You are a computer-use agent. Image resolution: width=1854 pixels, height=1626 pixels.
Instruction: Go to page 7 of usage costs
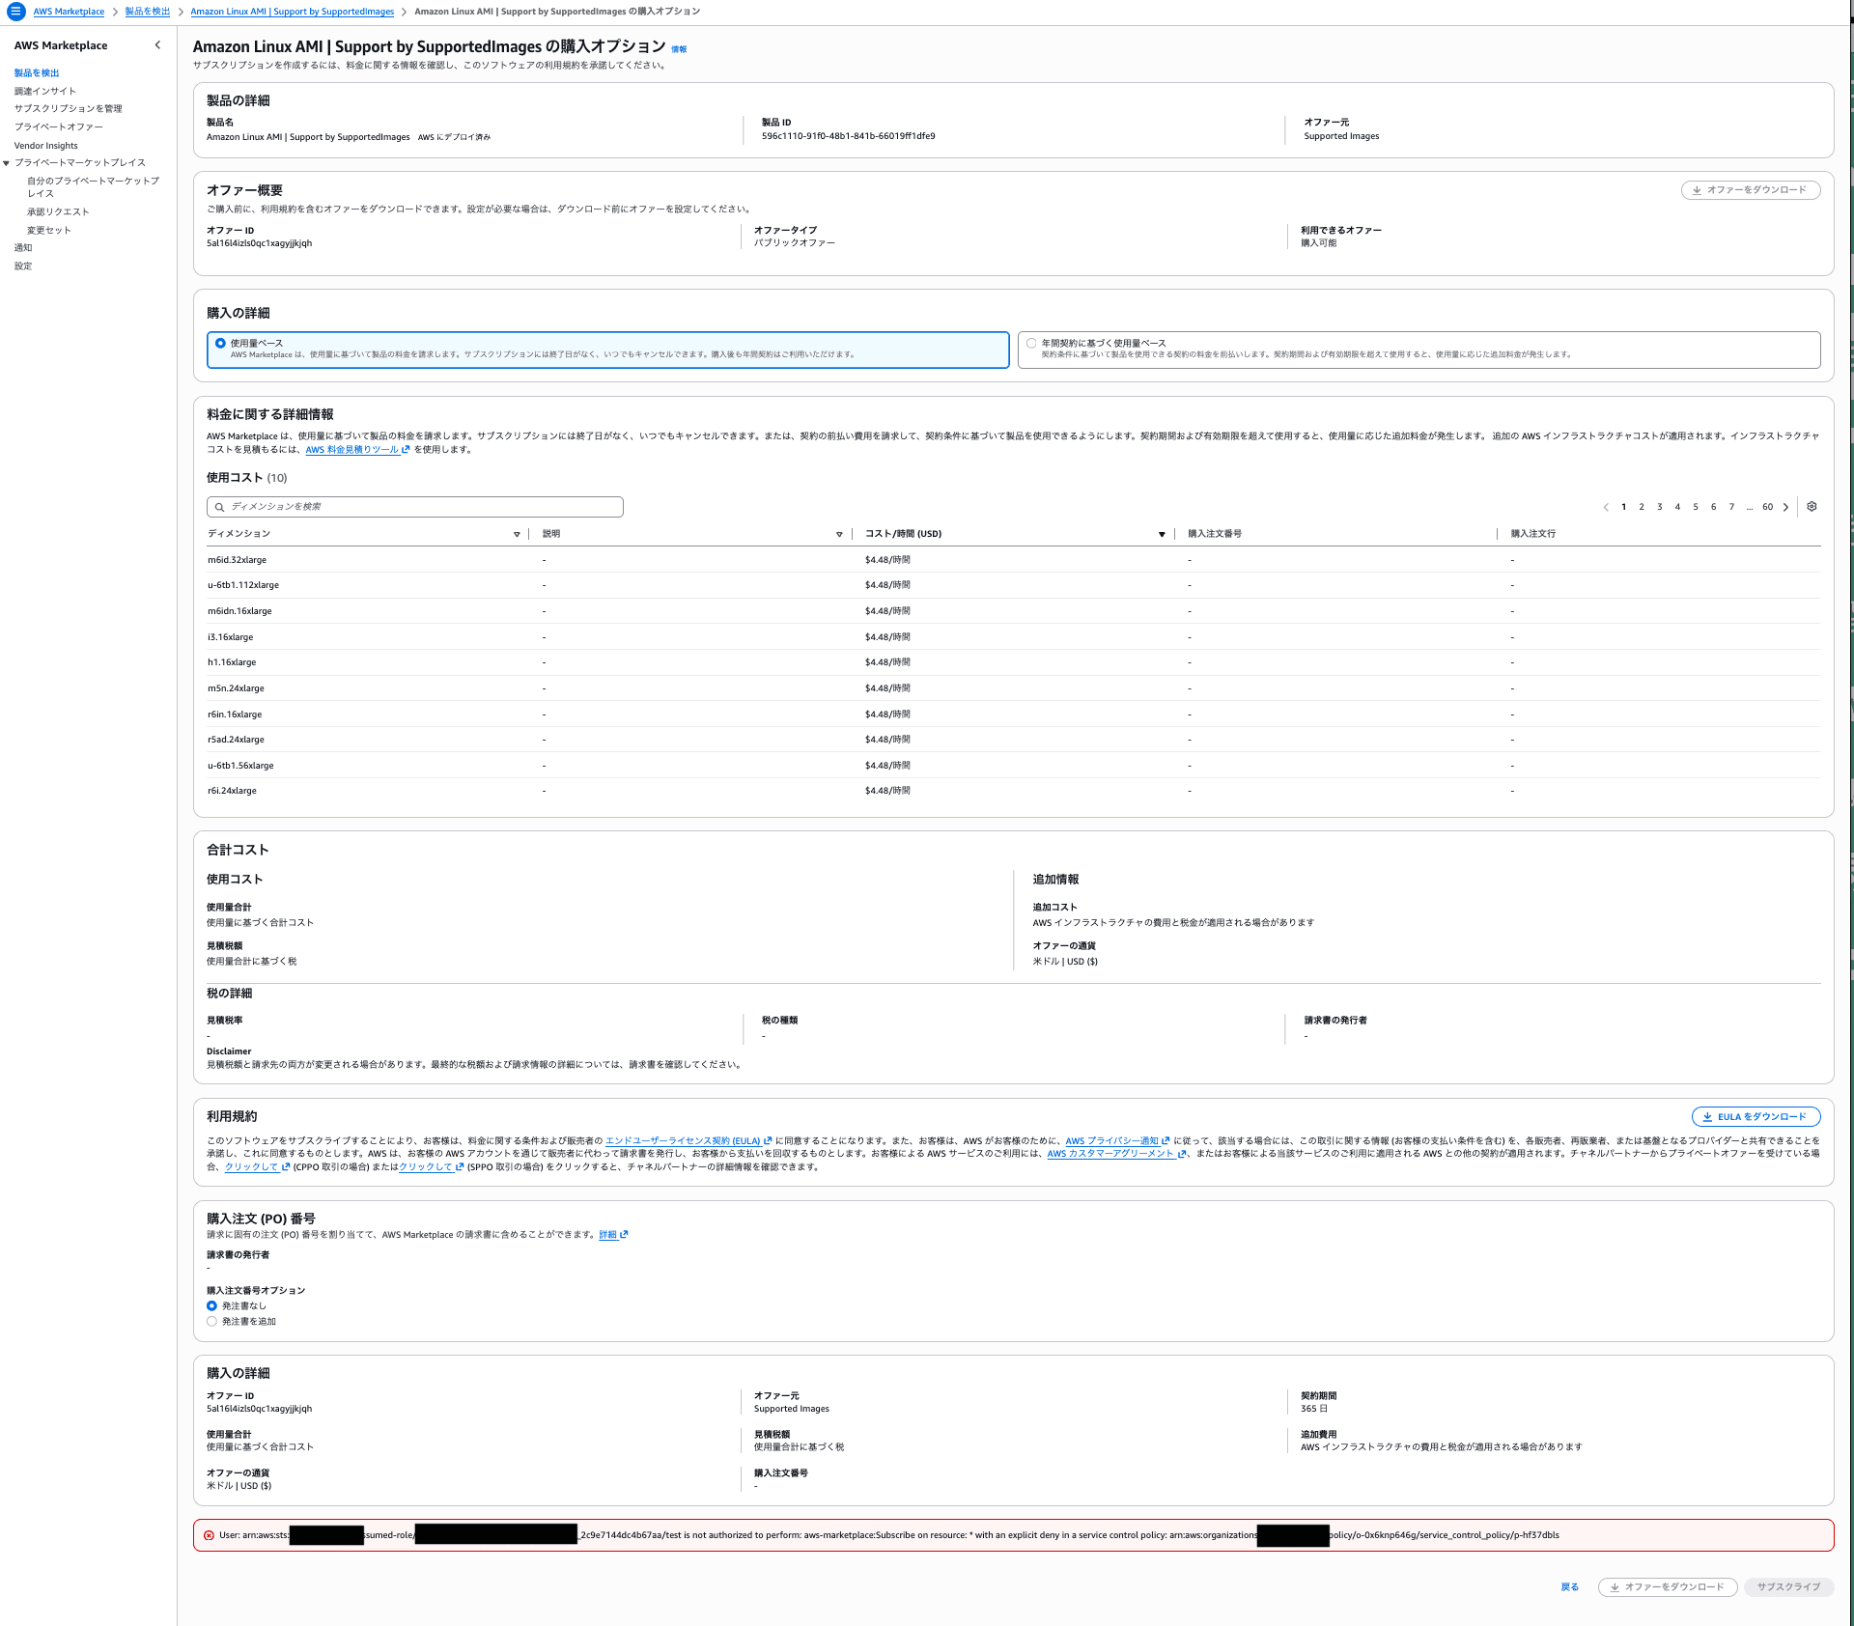(1731, 507)
